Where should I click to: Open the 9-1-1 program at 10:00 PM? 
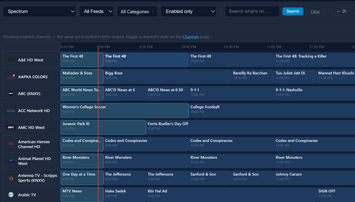coord(231,93)
